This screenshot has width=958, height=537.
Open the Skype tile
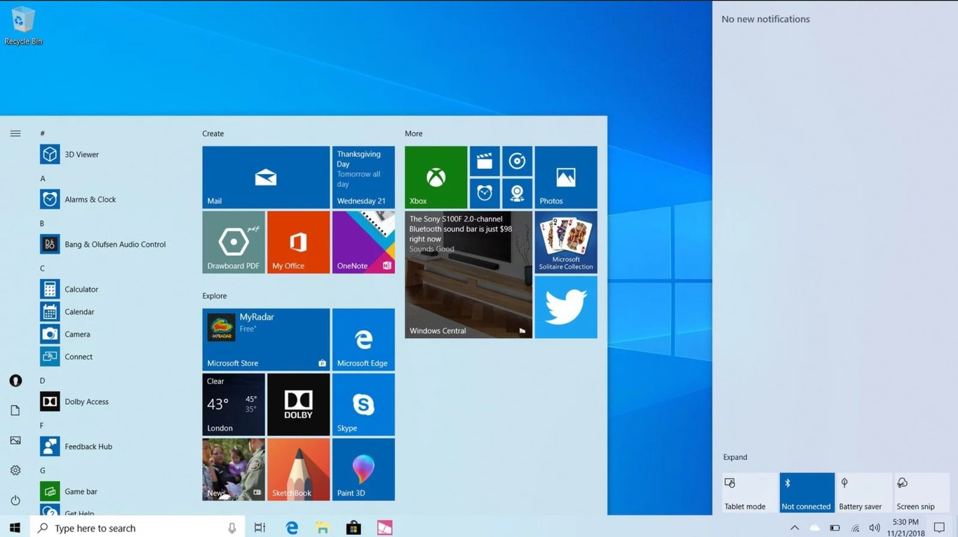[363, 405]
